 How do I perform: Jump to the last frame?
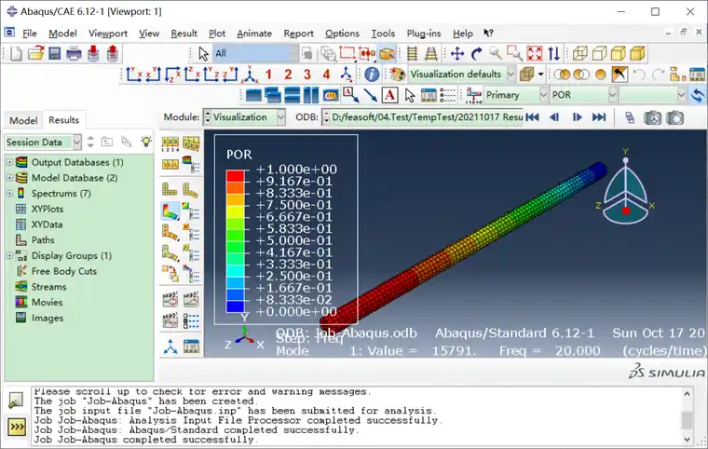[x=599, y=117]
